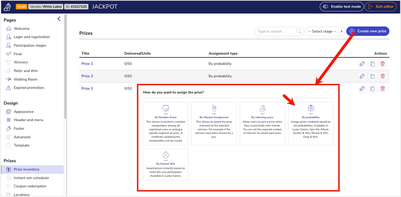The width and height of the screenshot is (401, 197).
Task: Click the edit pencil icon for Prize 1
Action: pyautogui.click(x=362, y=64)
